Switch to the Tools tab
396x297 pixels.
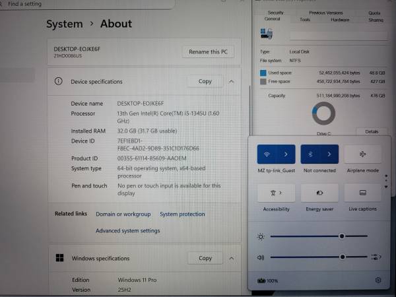point(305,20)
